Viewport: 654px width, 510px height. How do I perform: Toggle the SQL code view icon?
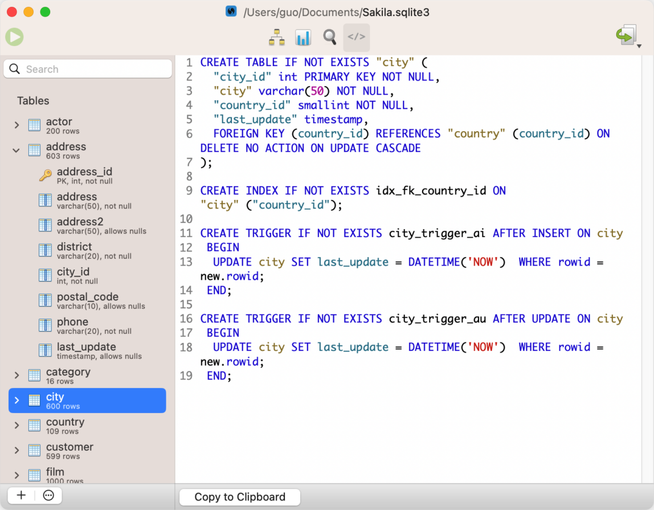point(357,37)
